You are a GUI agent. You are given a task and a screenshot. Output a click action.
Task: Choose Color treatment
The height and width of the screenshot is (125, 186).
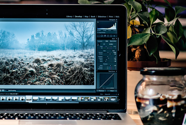(107, 41)
